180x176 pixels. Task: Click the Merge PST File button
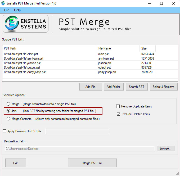[x=92, y=163]
